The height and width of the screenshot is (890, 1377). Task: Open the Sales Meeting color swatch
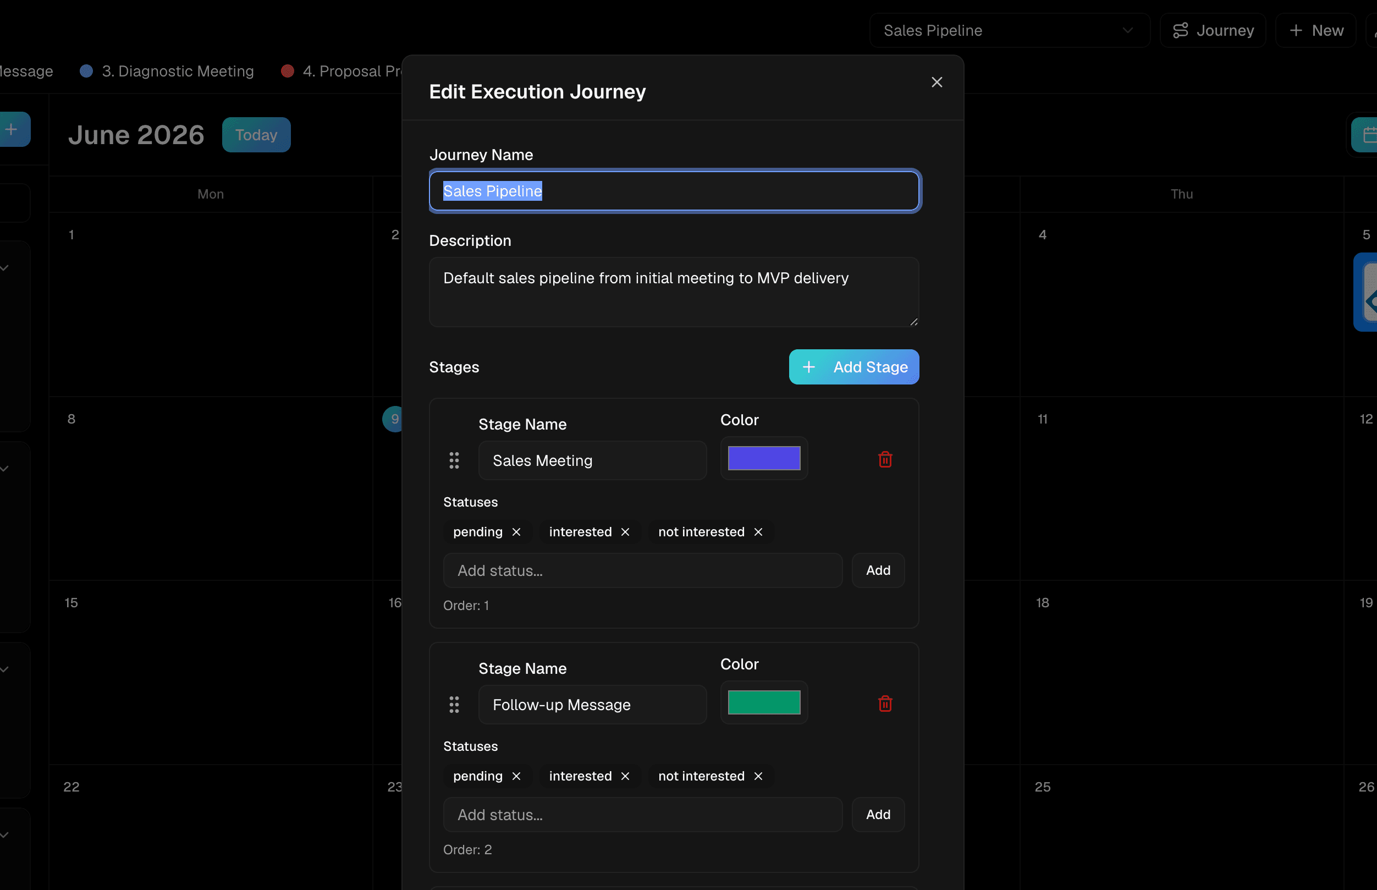click(764, 458)
